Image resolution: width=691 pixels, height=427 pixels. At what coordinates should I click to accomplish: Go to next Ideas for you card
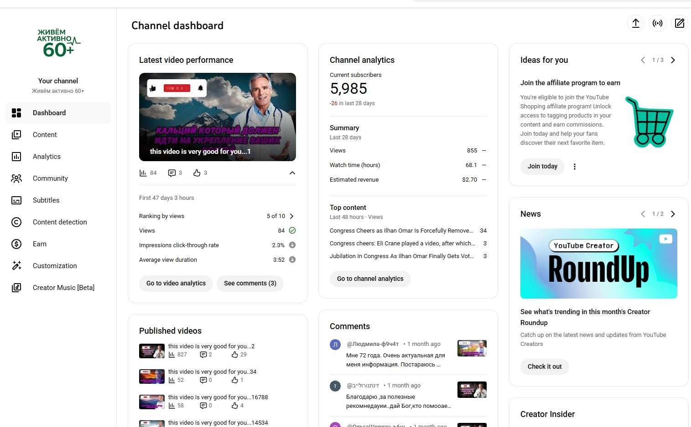click(673, 60)
